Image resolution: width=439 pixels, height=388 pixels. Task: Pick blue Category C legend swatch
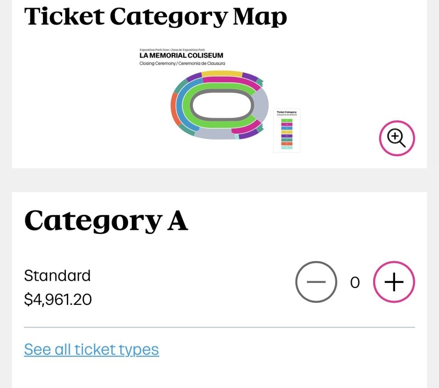(287, 128)
